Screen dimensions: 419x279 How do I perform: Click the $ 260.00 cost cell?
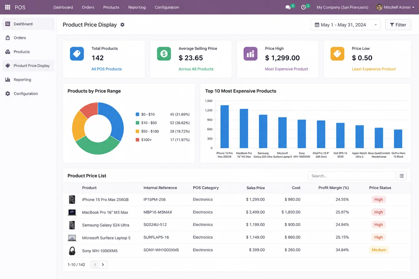point(293,250)
